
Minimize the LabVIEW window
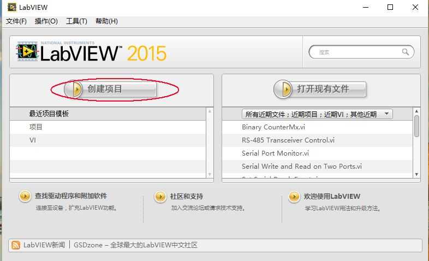pos(366,8)
